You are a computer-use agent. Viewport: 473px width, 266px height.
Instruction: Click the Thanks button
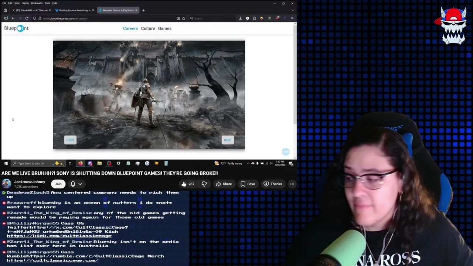(x=273, y=184)
